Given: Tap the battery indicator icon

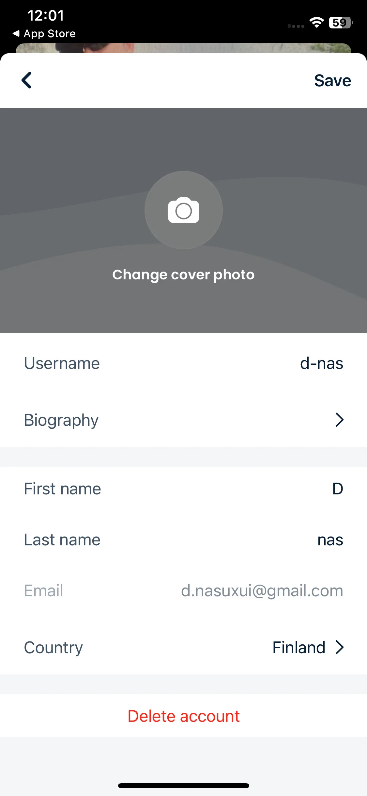Looking at the screenshot, I should point(341,23).
